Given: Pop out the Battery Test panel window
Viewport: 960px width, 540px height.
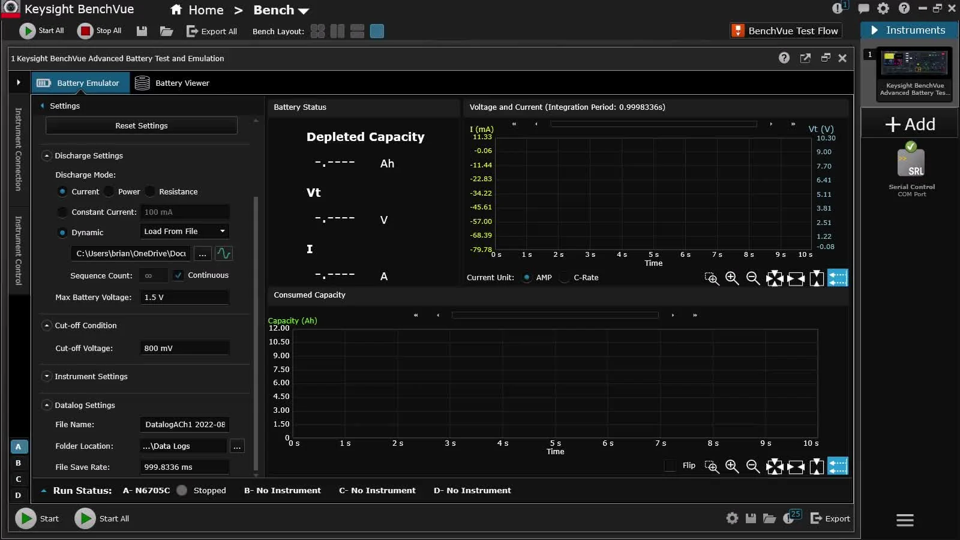Looking at the screenshot, I should [x=805, y=58].
